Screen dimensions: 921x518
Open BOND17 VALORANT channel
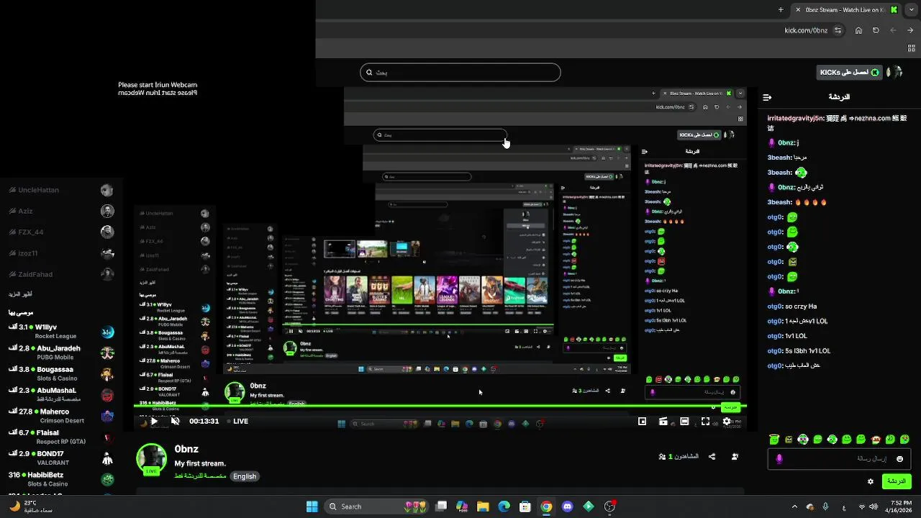pos(61,458)
